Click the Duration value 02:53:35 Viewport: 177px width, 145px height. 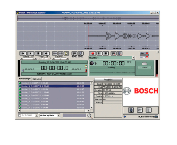click(x=112, y=90)
